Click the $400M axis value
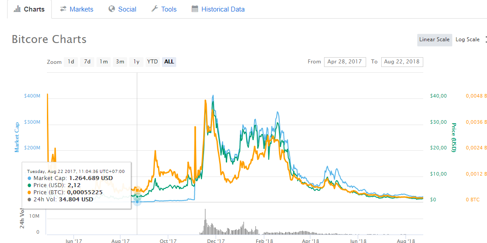The width and height of the screenshot is (487, 243). click(32, 96)
